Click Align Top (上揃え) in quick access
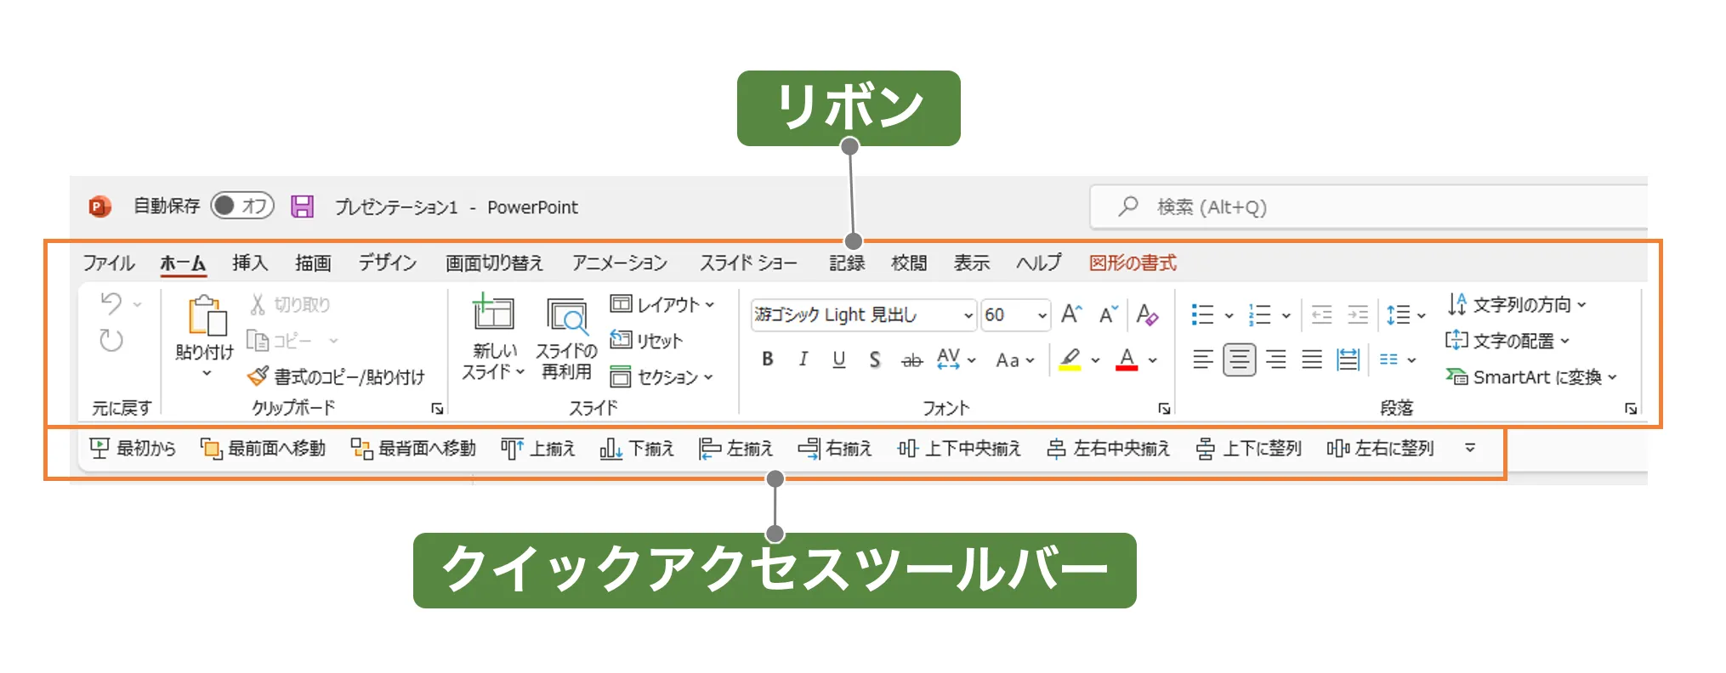The width and height of the screenshot is (1726, 673). (x=538, y=448)
